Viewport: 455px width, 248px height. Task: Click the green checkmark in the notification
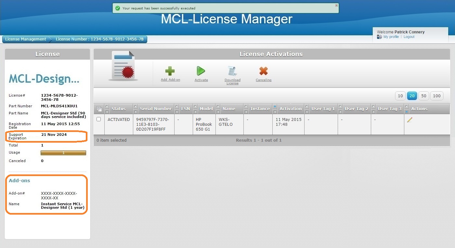tap(118, 8)
